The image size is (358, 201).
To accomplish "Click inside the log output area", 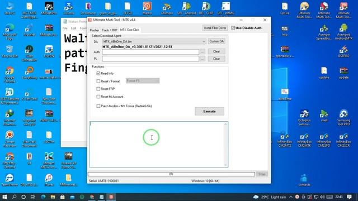I will click(157, 145).
